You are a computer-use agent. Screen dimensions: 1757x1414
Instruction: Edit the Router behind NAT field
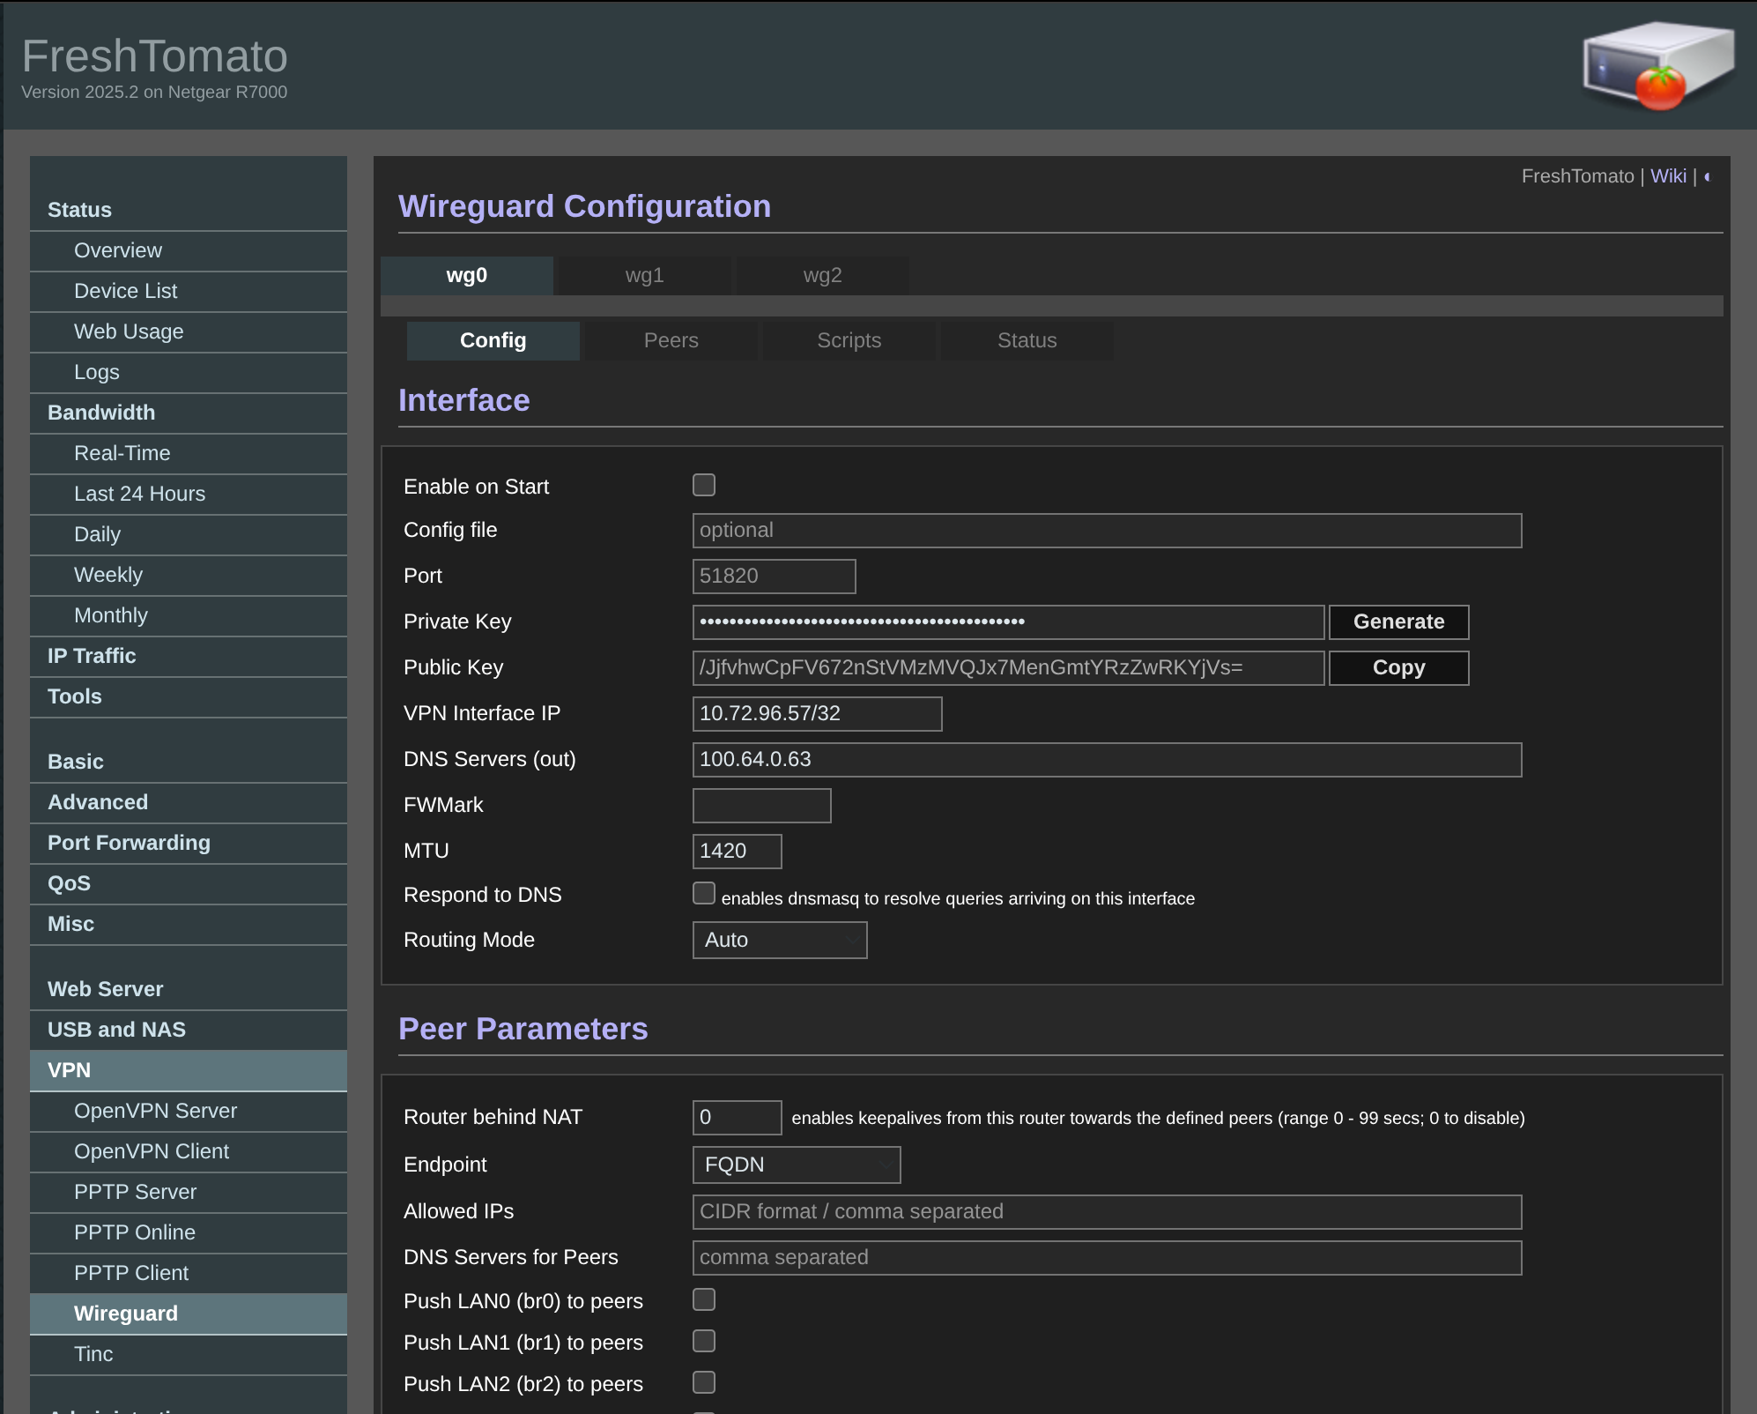(737, 1118)
